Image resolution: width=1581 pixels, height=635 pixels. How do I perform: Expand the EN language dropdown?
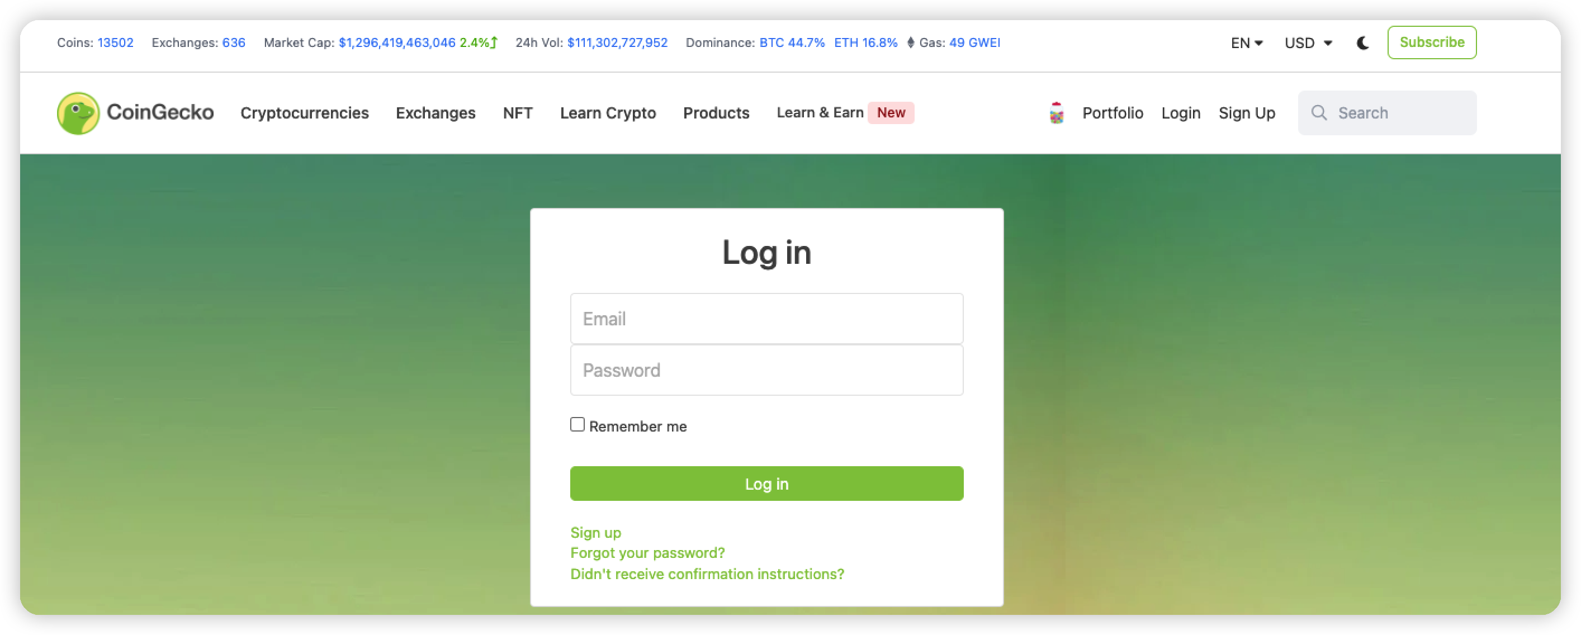(1247, 42)
